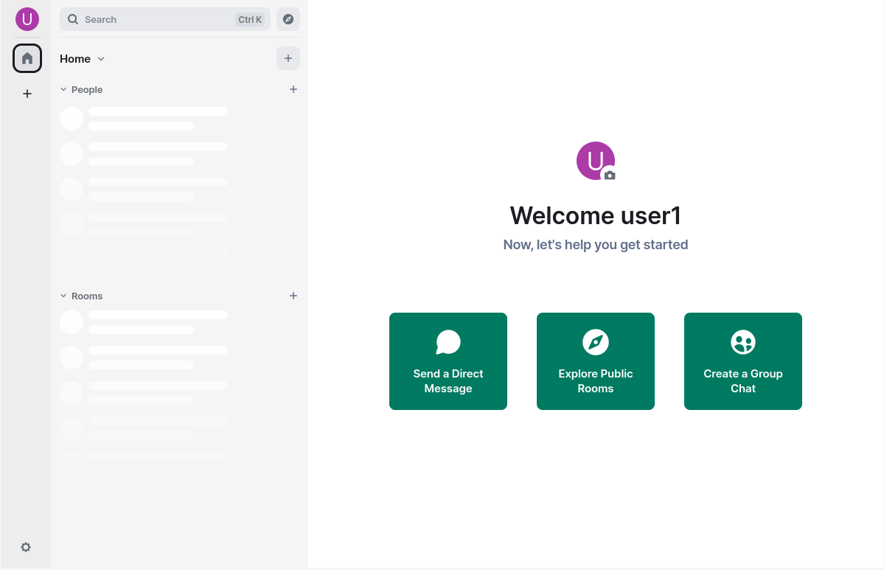The height and width of the screenshot is (570, 884).
Task: Click the Search field
Action: (x=165, y=19)
